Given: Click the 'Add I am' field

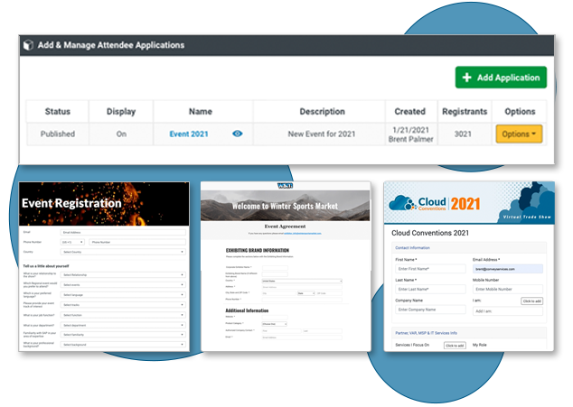Looking at the screenshot, I should (x=508, y=311).
